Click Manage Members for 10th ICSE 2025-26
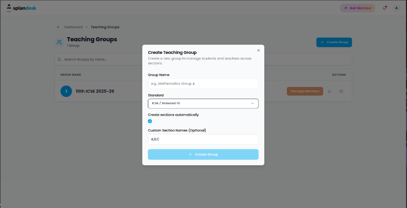The width and height of the screenshot is (407, 208). [x=305, y=91]
